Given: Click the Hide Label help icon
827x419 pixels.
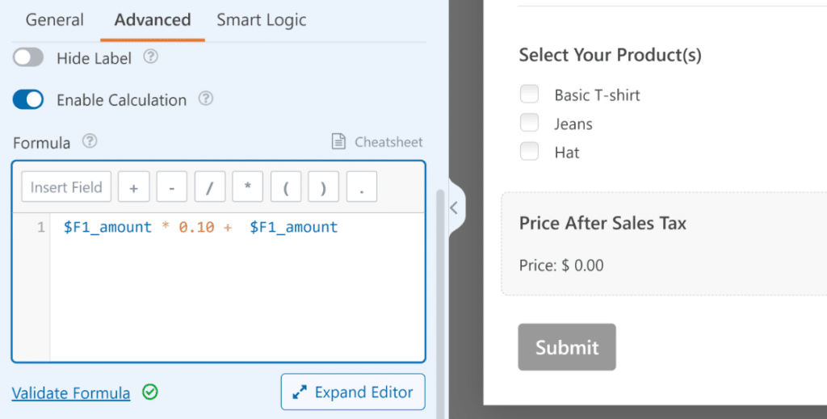Looking at the screenshot, I should 150,57.
